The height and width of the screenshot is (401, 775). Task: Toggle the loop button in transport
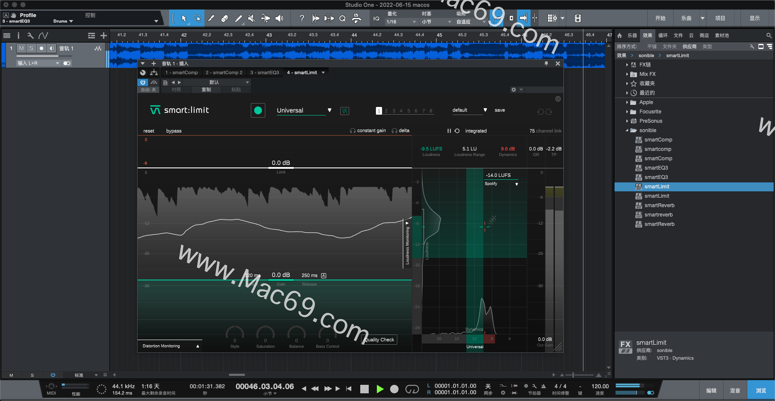click(x=412, y=389)
